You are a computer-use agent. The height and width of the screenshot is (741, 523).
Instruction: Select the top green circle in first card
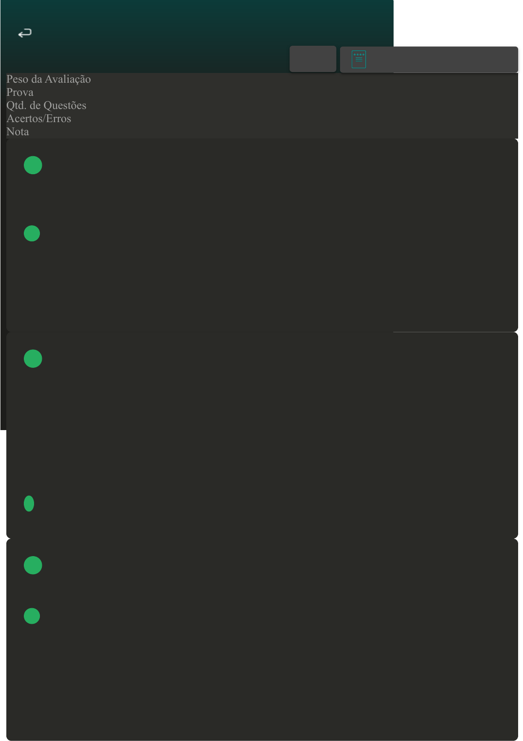[x=33, y=165]
